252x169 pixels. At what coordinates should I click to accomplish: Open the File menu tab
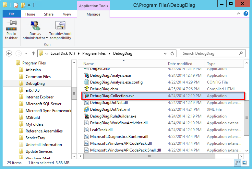pos(12,14)
